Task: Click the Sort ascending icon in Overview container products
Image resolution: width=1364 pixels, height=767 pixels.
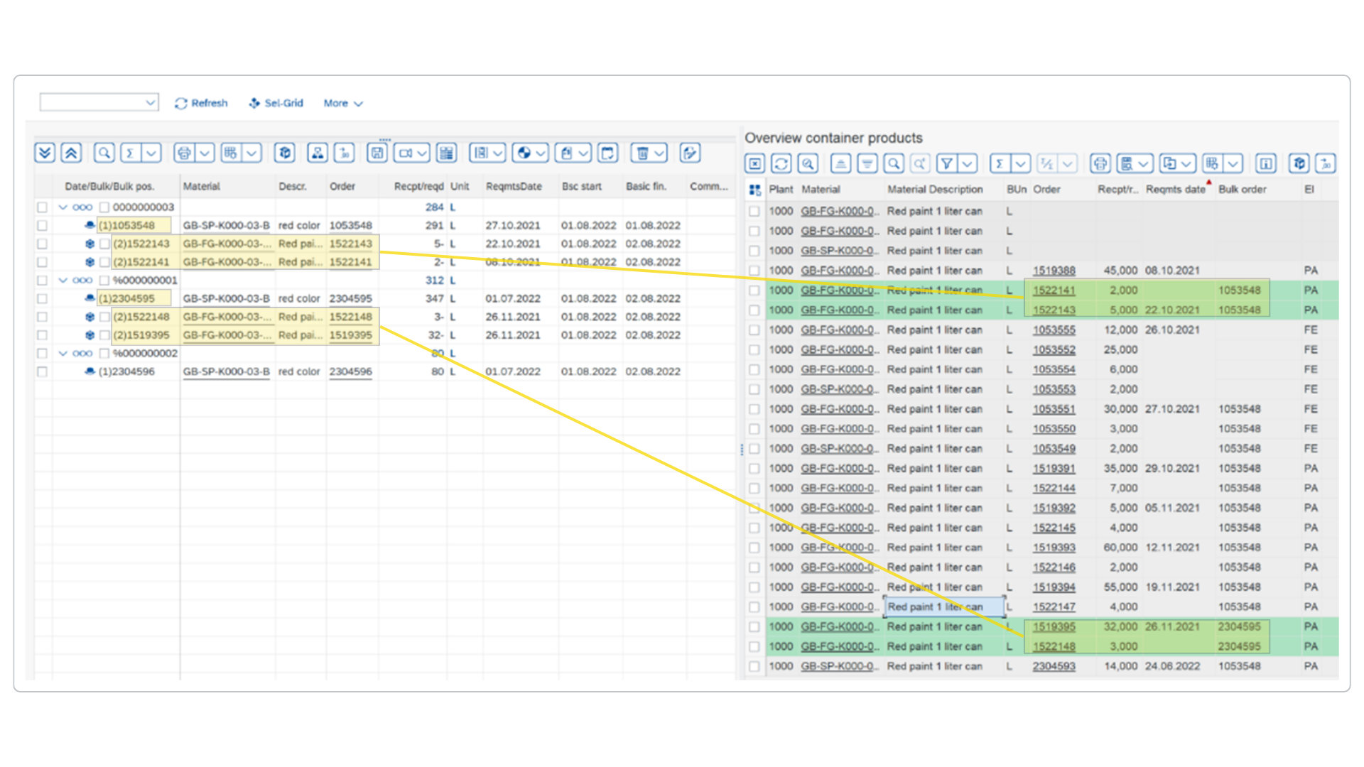Action: pyautogui.click(x=841, y=163)
